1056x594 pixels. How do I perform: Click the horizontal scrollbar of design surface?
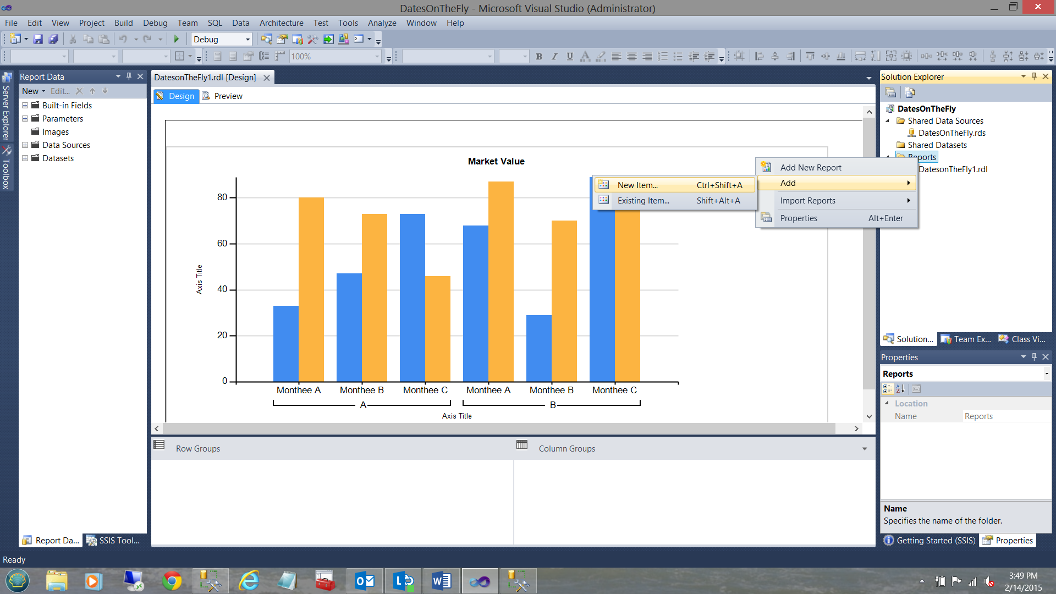[x=498, y=428]
